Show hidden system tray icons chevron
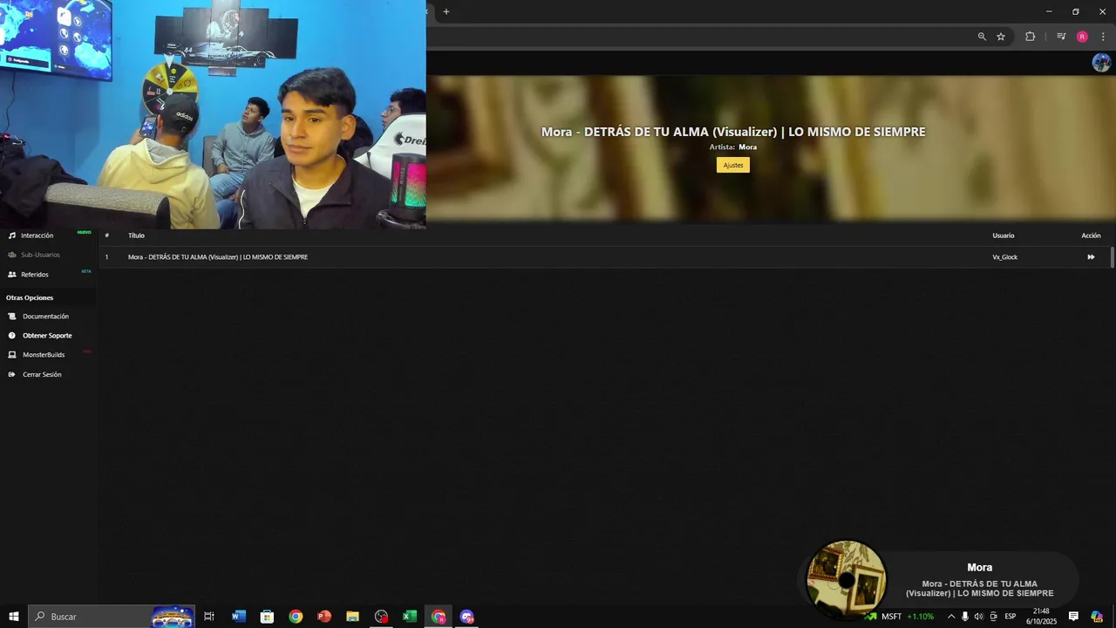The image size is (1116, 628). point(951,617)
